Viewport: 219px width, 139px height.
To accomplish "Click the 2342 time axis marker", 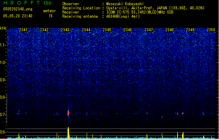I will [x=44, y=30].
